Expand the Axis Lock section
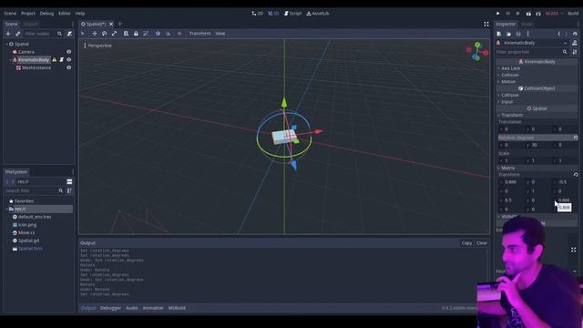583x328 pixels. [x=537, y=68]
